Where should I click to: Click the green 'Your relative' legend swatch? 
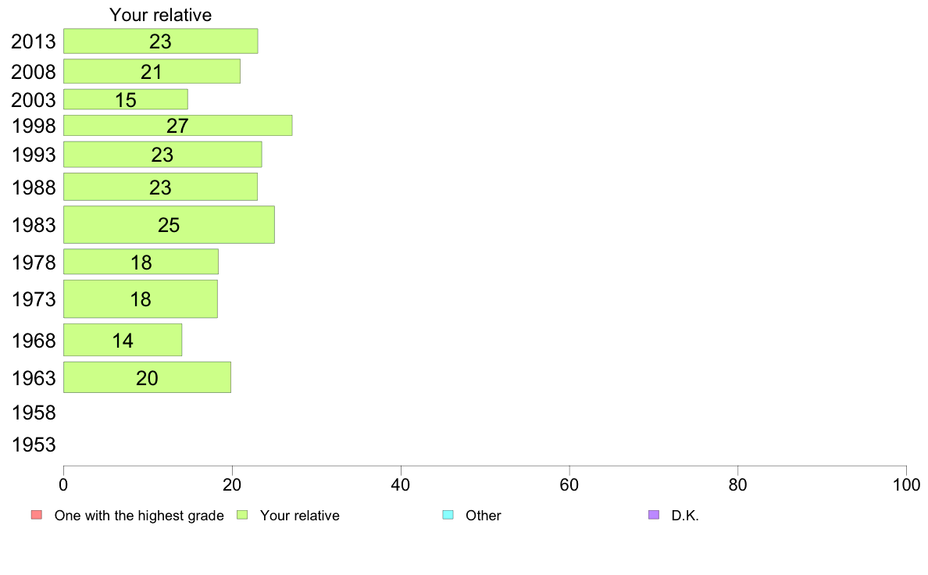click(x=242, y=515)
